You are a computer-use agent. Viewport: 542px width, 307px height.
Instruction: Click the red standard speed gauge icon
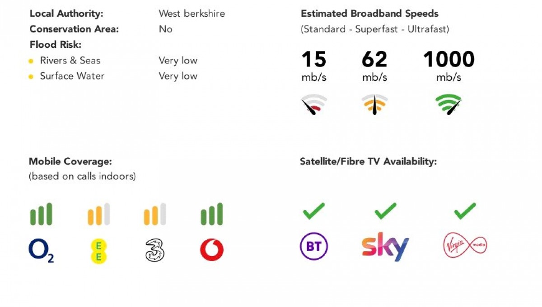(313, 104)
